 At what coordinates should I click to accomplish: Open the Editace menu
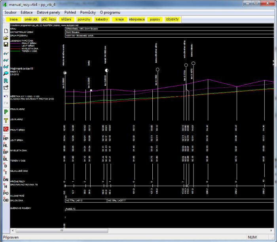27,12
